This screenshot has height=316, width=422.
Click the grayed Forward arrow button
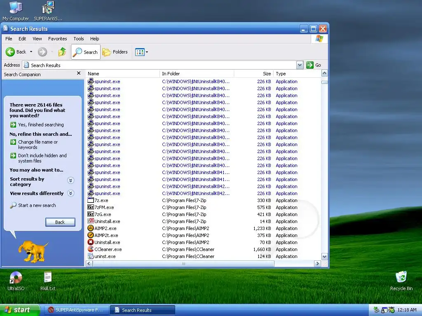tap(42, 52)
